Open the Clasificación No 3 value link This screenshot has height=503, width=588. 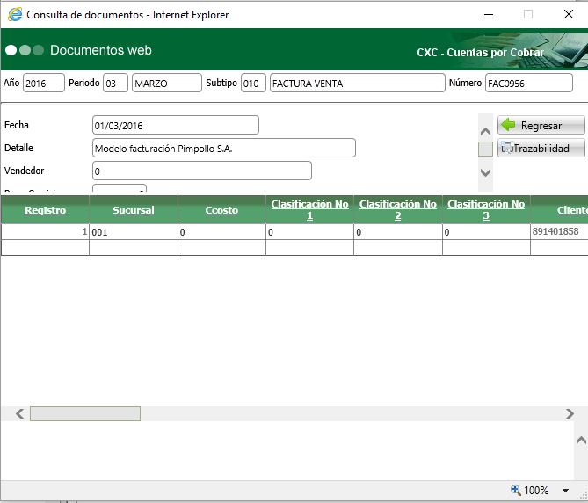(446, 232)
